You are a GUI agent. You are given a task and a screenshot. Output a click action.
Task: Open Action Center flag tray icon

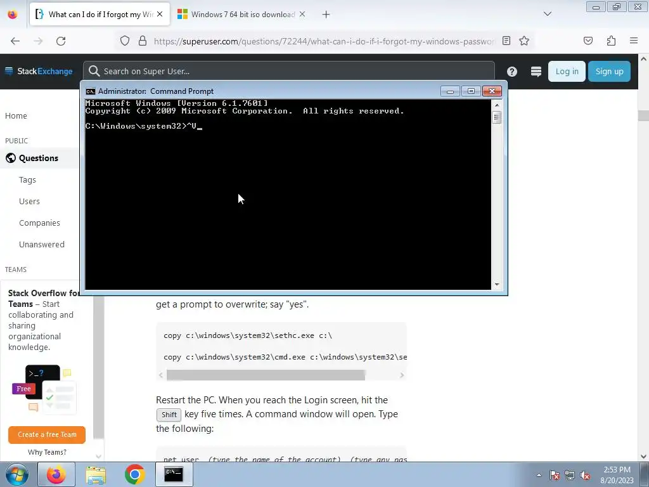click(x=555, y=475)
